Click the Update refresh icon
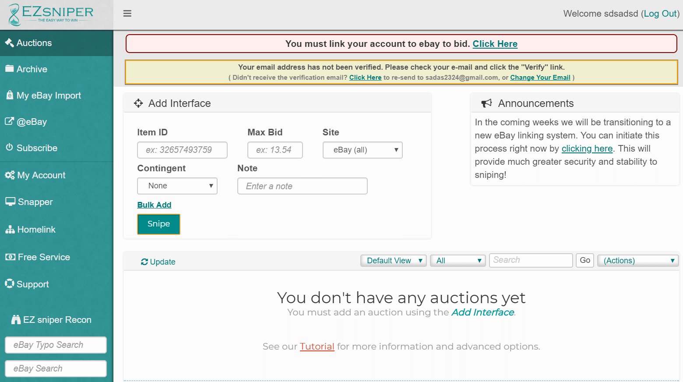683x382 pixels. [144, 262]
